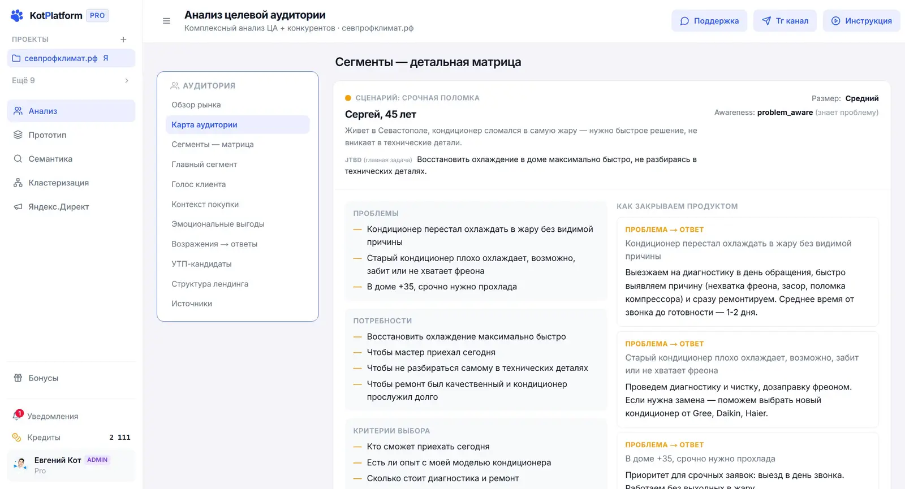Expand the 'Ещё 9' projects list
Screen dimensions: 905x489
[x=71, y=81]
